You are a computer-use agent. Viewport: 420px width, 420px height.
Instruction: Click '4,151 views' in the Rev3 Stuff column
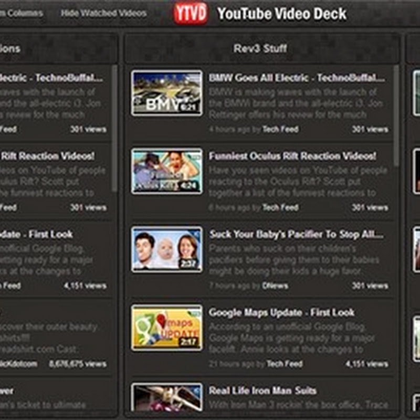pyautogui.click(x=366, y=364)
